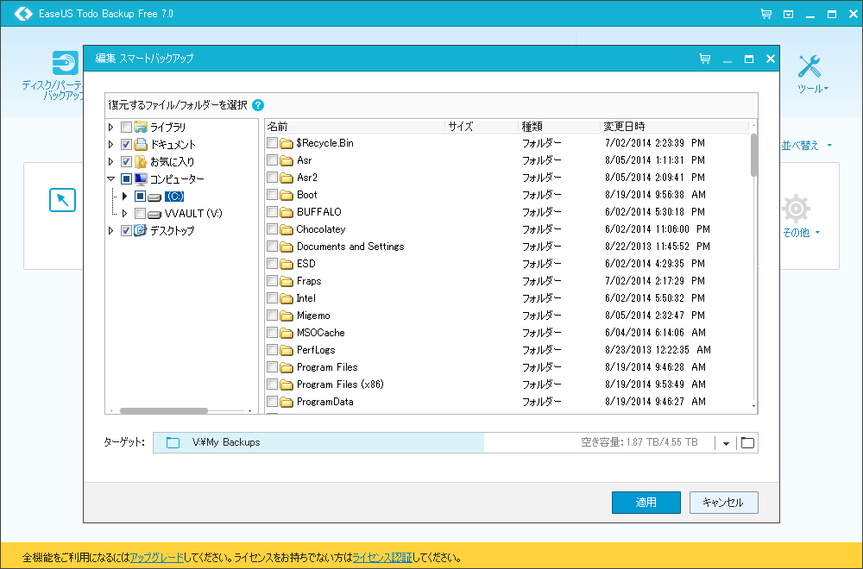863x569 pixels.
Task: Click the デスクトップ desktop icon
Action: [141, 230]
